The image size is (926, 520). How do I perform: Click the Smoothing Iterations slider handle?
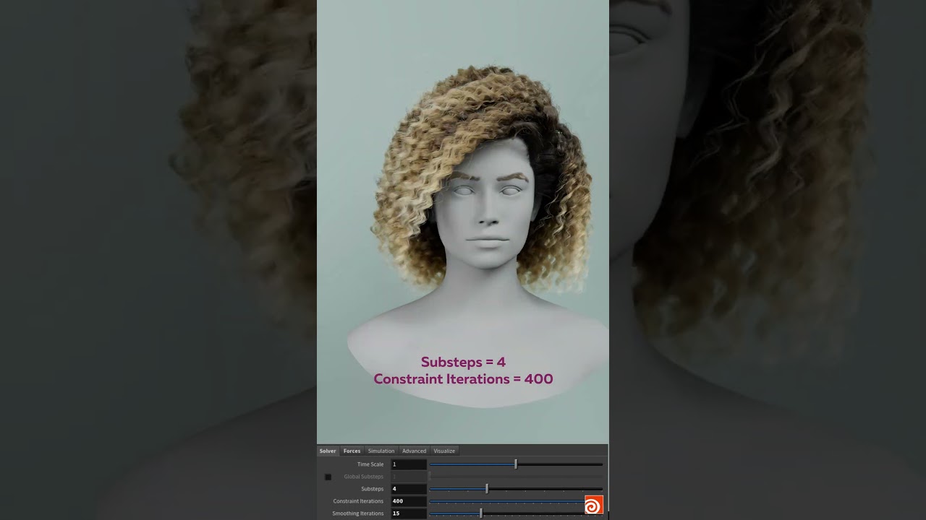click(481, 513)
